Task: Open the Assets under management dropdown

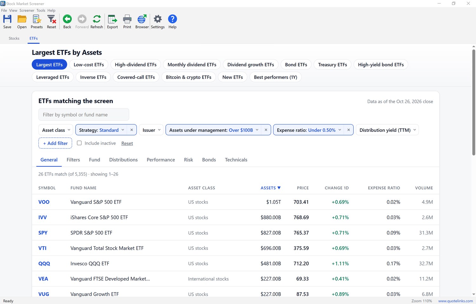Action: click(214, 130)
